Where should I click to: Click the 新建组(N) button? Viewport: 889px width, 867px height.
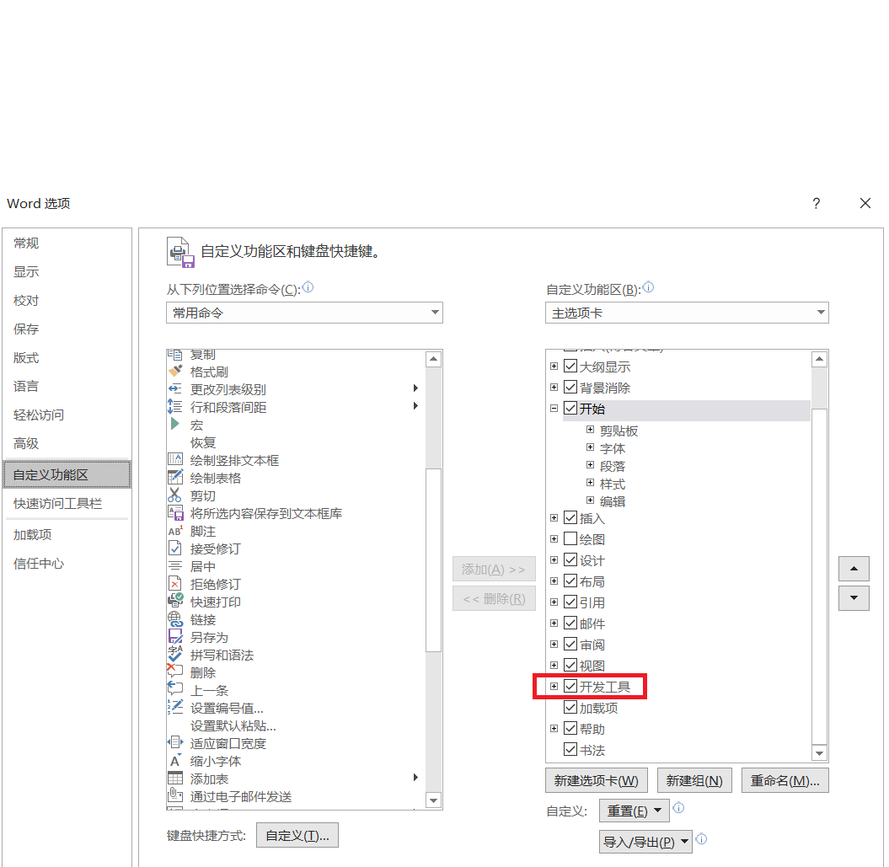tap(694, 781)
